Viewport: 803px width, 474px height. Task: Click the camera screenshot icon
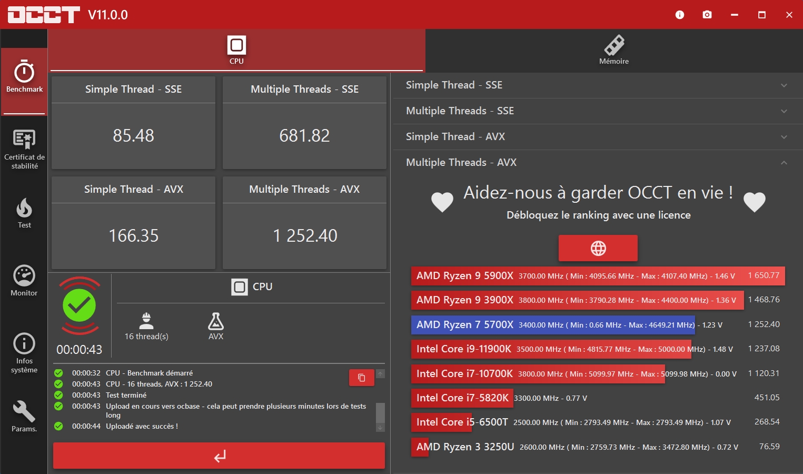707,15
